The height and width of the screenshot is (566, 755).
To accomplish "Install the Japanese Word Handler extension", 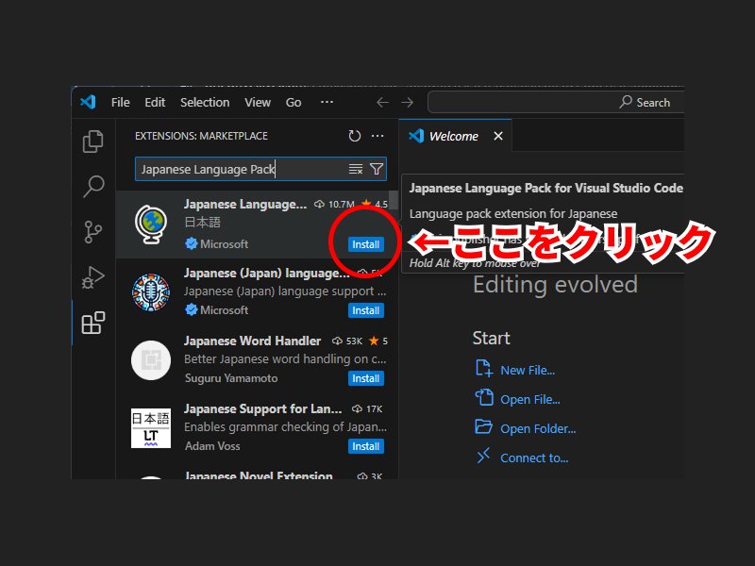I will 366,378.
